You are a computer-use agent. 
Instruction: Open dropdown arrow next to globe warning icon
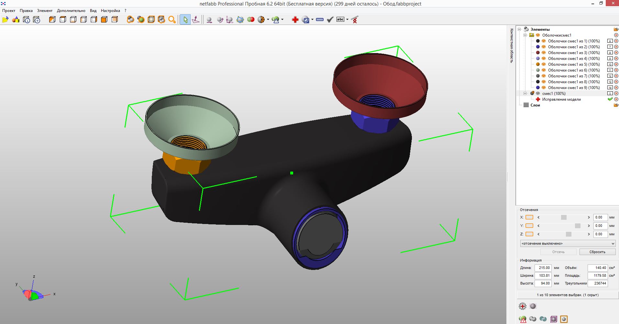coord(282,20)
